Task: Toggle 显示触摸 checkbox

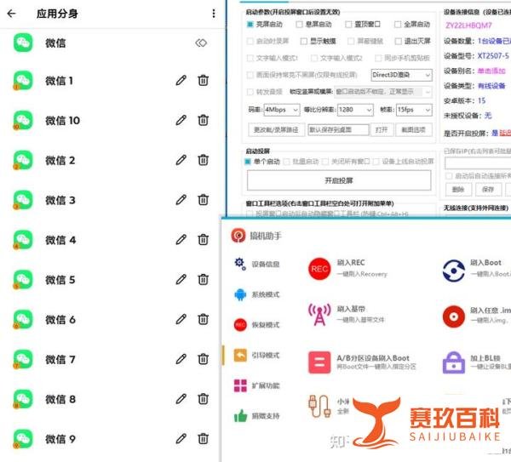Action: pyautogui.click(x=304, y=41)
